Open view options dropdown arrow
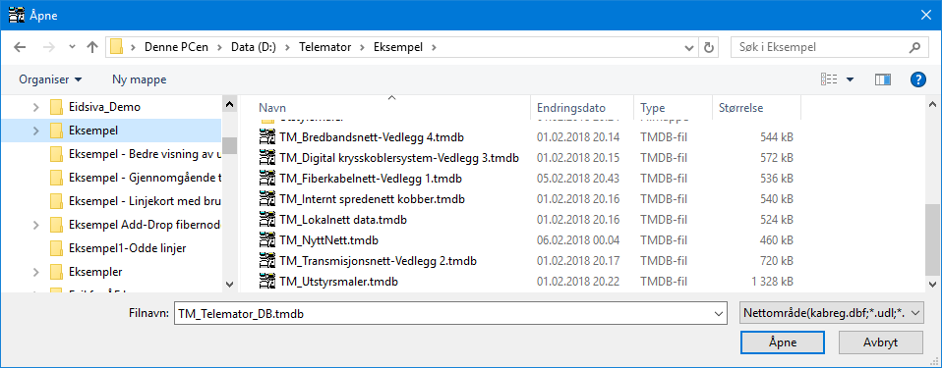 851,79
